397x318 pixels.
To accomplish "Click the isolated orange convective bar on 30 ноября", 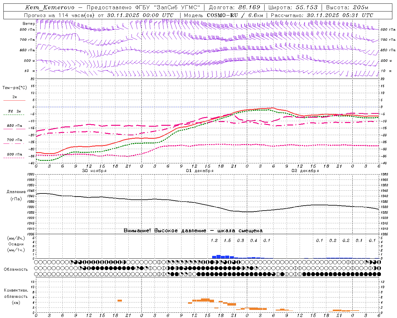I will (x=120, y=301).
